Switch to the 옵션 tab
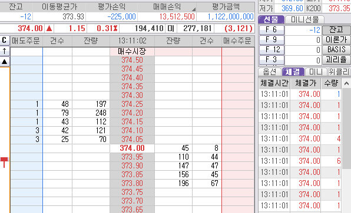This screenshot has width=351, height=213. tap(270, 72)
